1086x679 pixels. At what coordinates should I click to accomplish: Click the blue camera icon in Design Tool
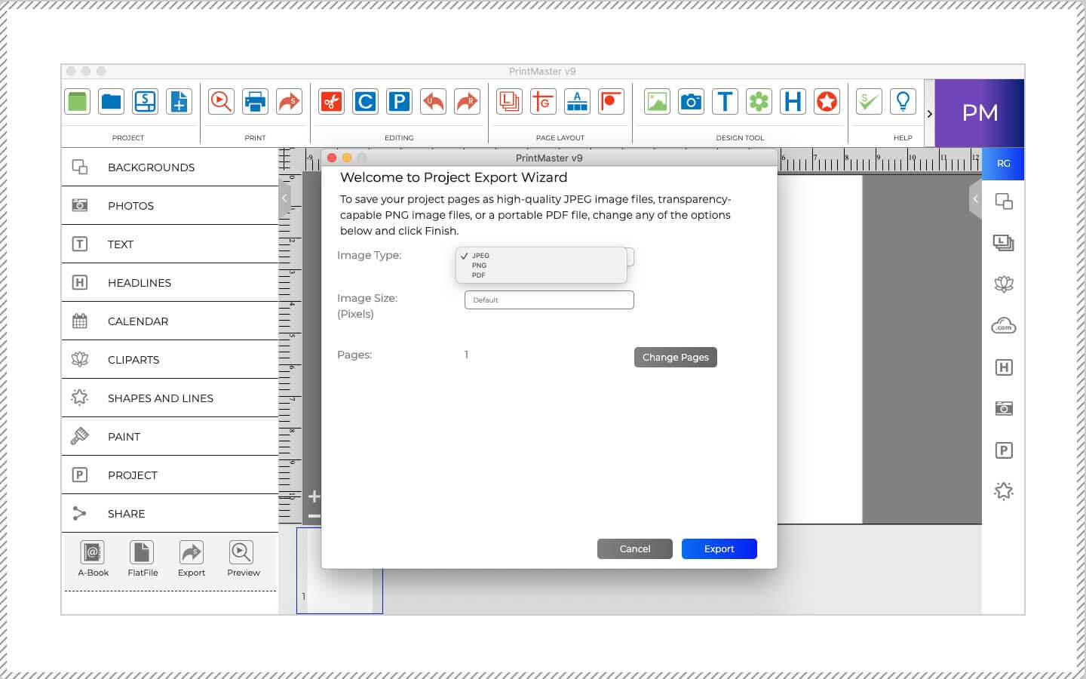tap(691, 101)
